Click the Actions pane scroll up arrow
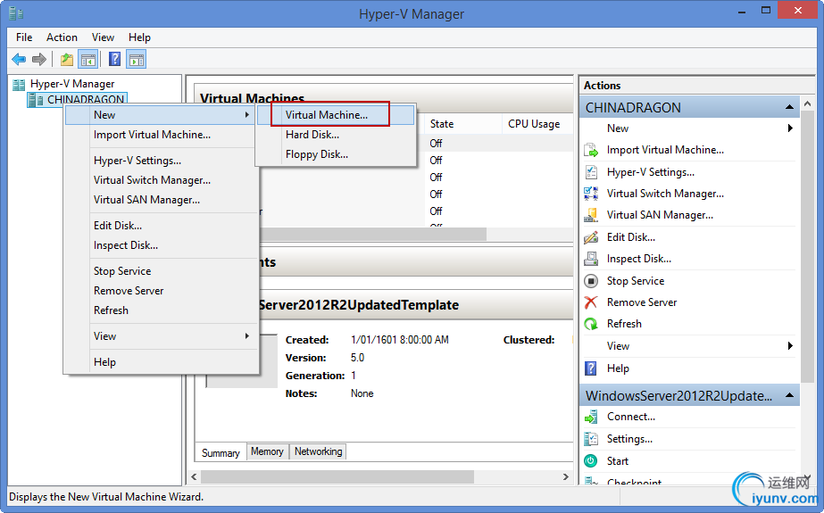Image resolution: width=824 pixels, height=513 pixels. click(x=807, y=104)
